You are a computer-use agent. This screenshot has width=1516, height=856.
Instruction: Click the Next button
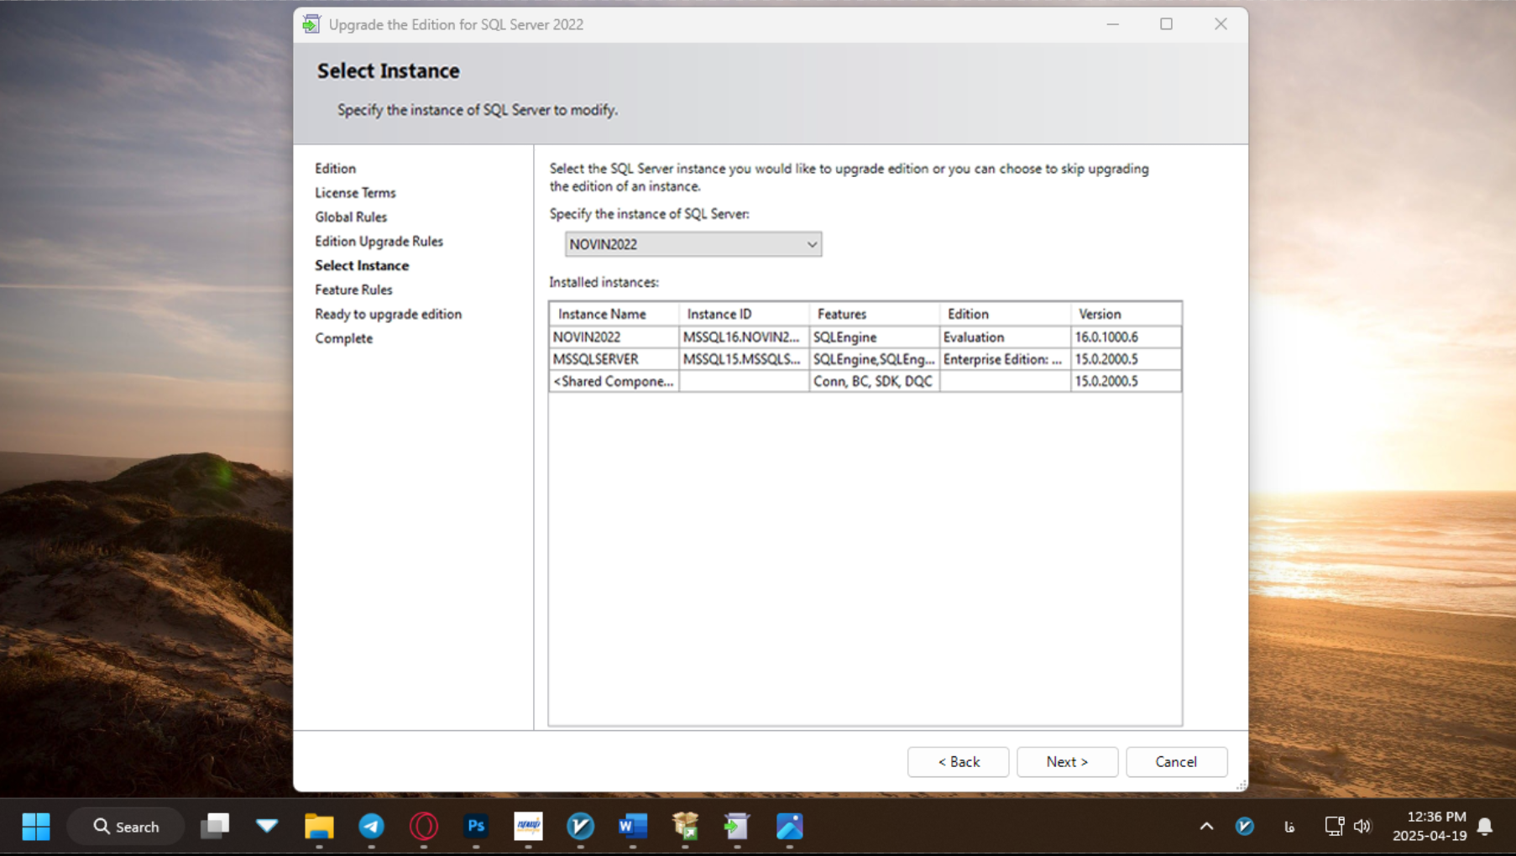[1067, 762]
